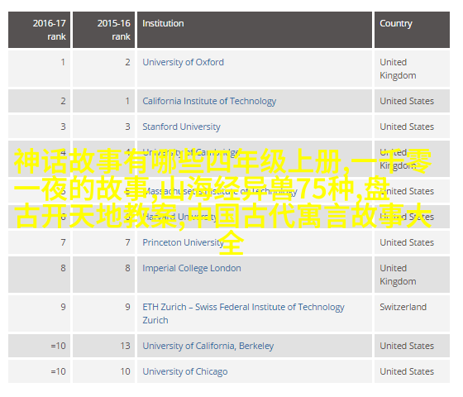Click University of California, Berkeley link
This screenshot has width=463, height=397.
click(208, 346)
